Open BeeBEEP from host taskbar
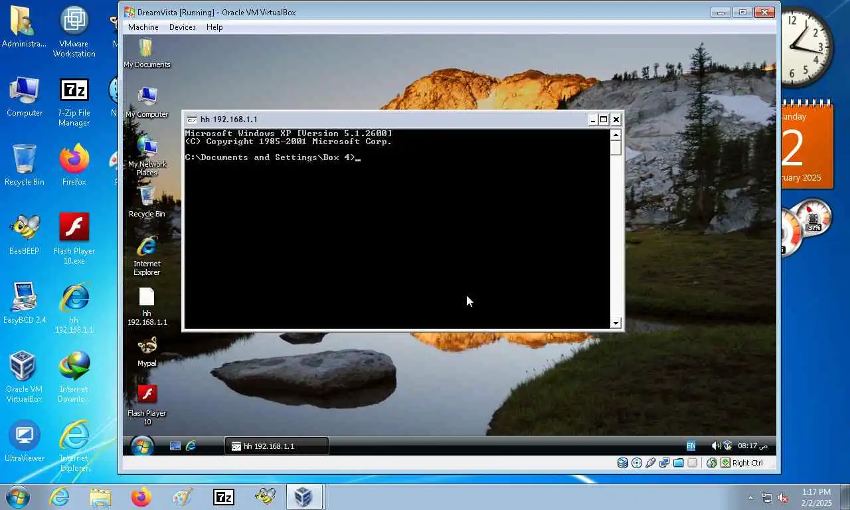Viewport: 850px width, 510px height. (264, 497)
